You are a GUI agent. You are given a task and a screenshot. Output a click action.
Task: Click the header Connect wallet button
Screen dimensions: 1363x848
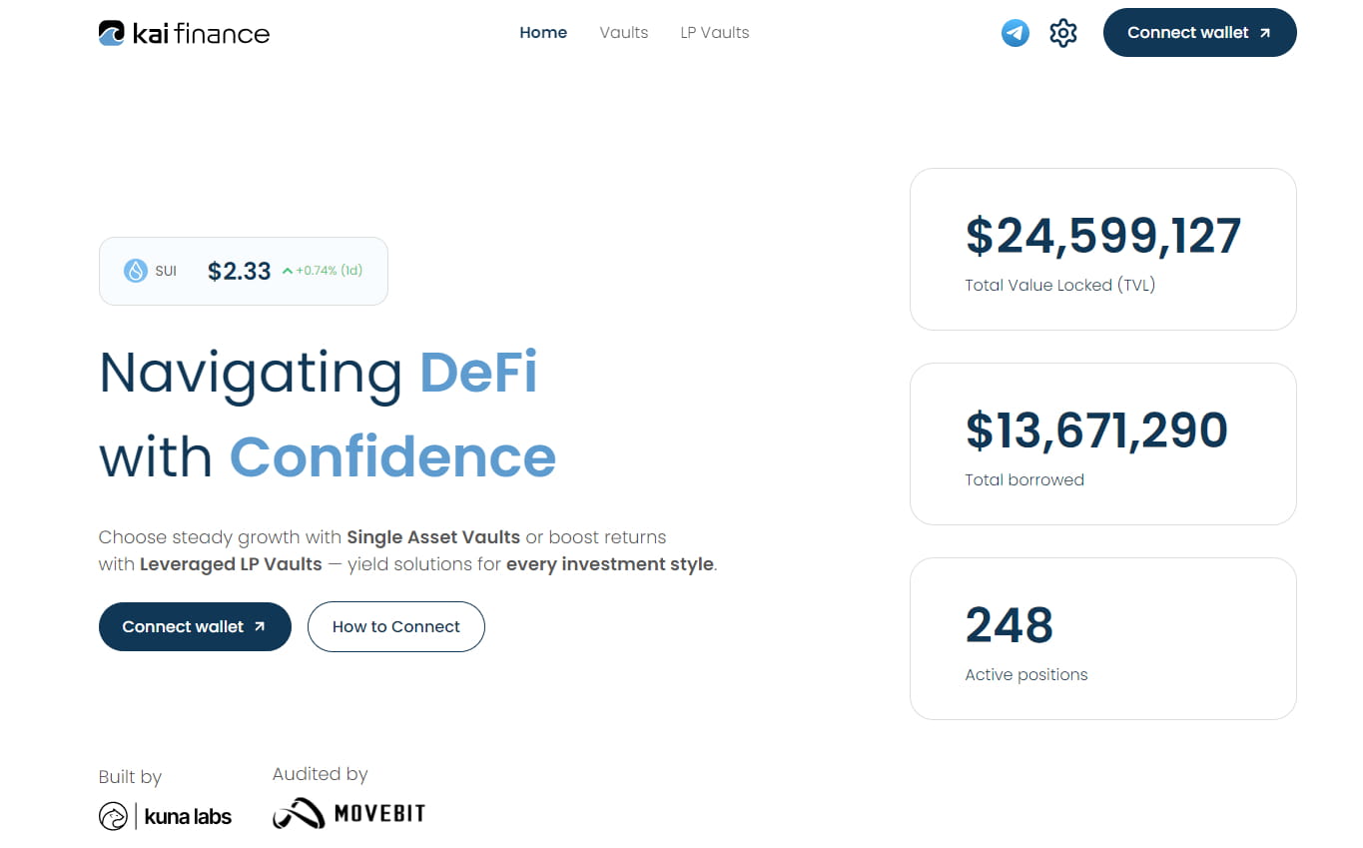point(1199,33)
